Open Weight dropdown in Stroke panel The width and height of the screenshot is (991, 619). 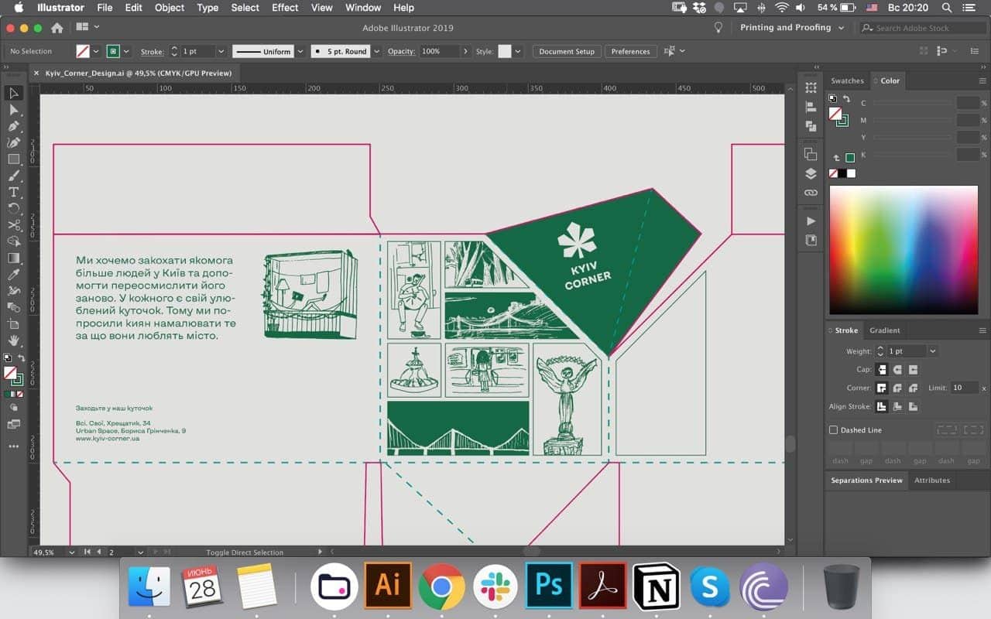point(933,351)
